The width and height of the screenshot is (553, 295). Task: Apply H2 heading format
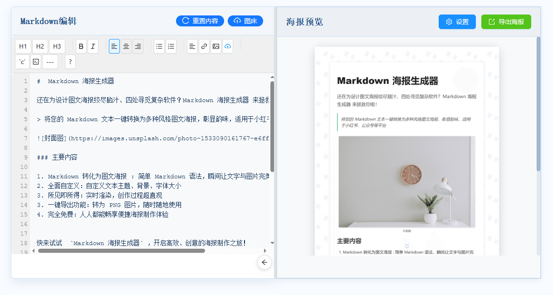tap(39, 46)
